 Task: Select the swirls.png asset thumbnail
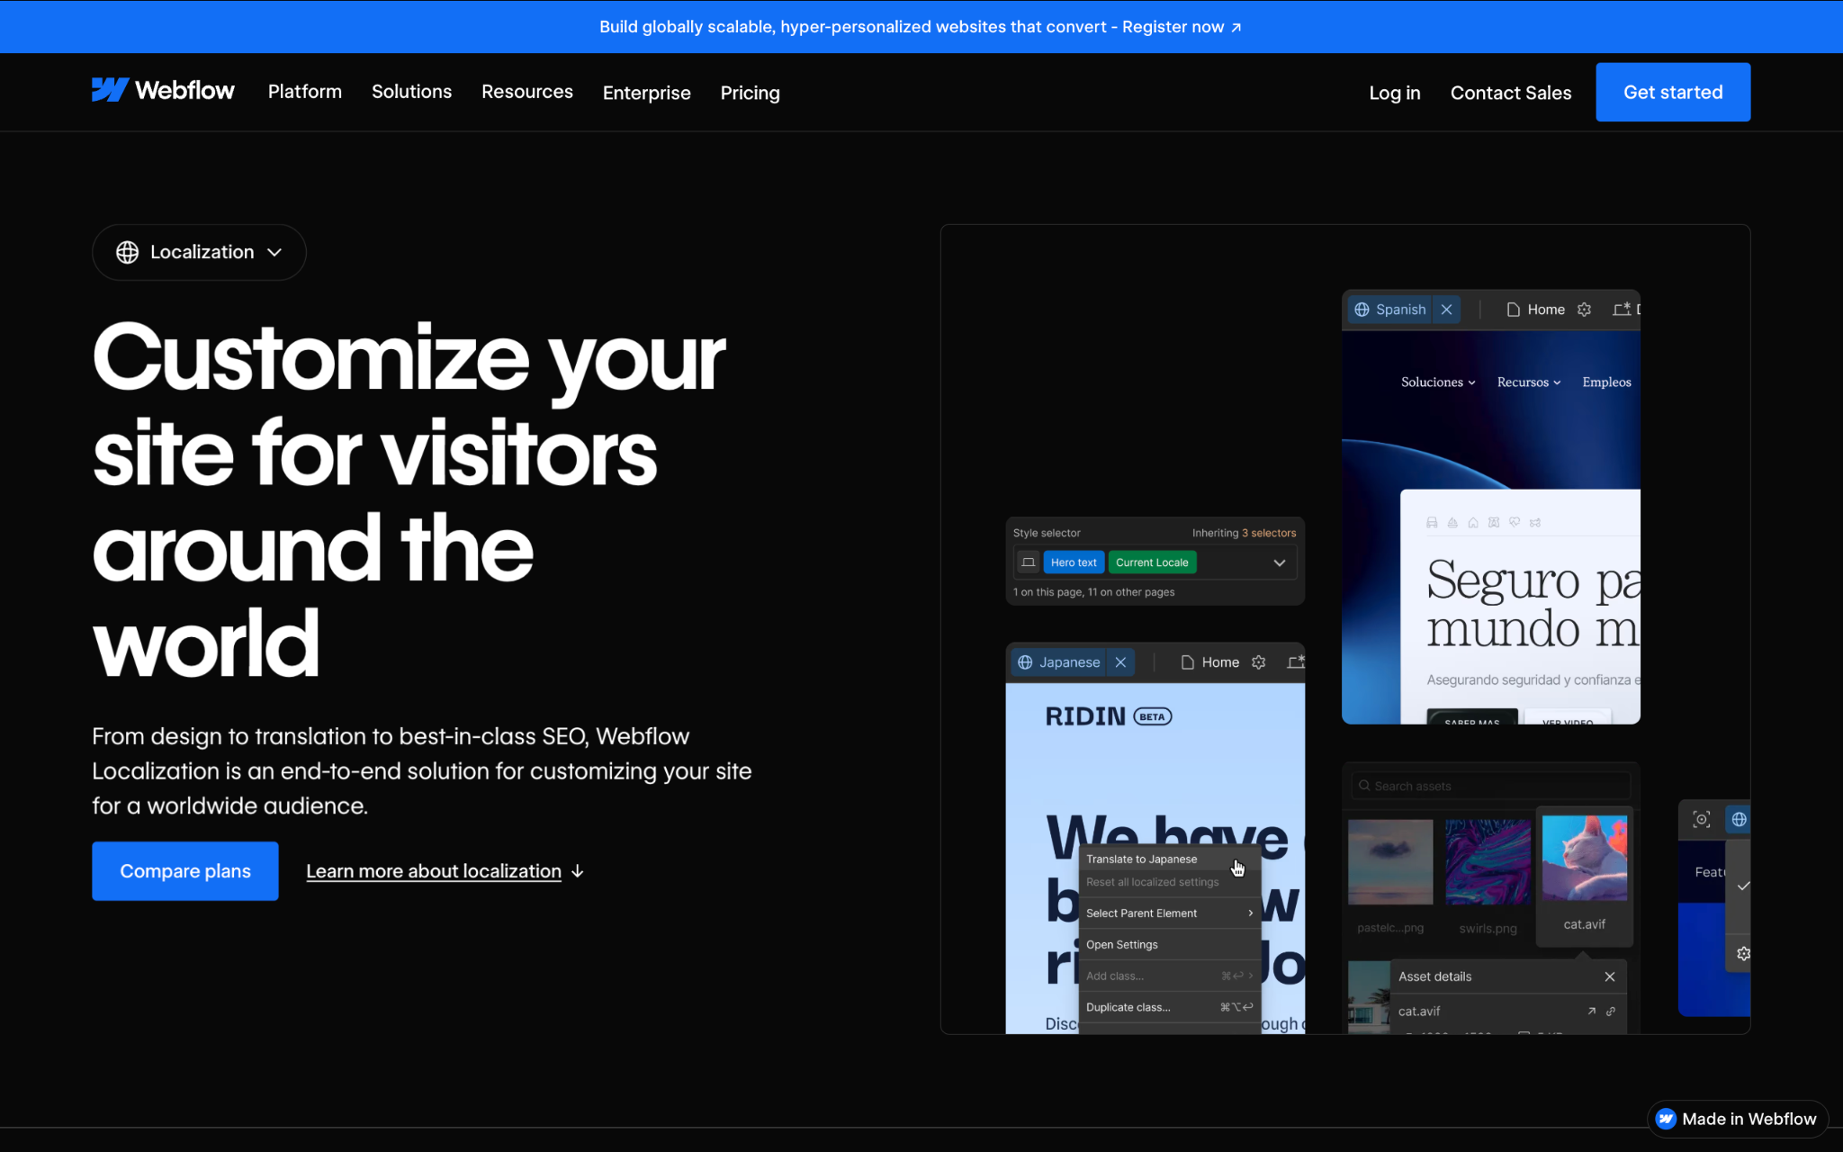click(1487, 862)
